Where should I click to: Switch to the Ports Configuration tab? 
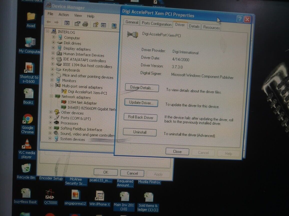[156, 24]
